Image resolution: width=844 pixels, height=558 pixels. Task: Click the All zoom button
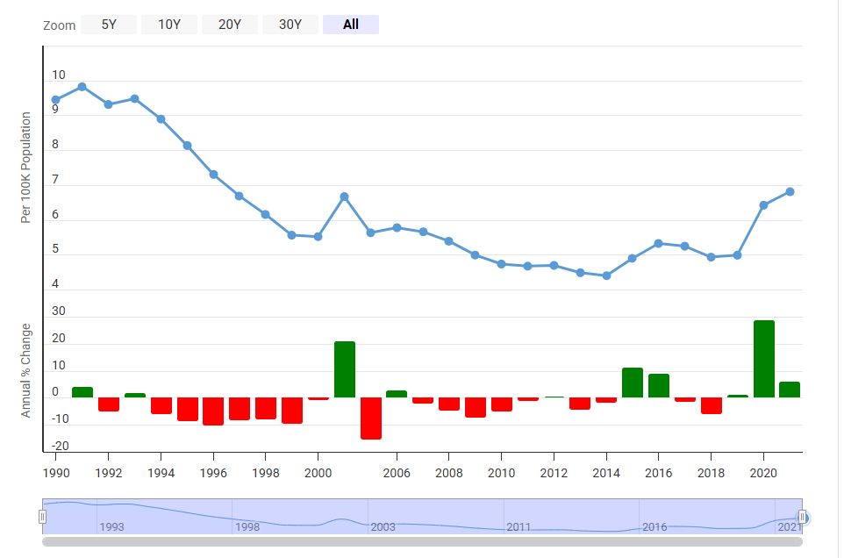click(351, 25)
